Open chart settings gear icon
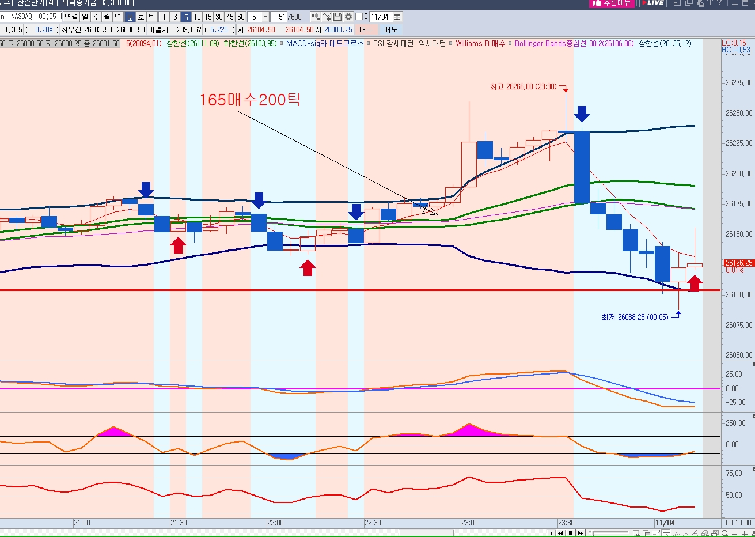 [x=348, y=17]
